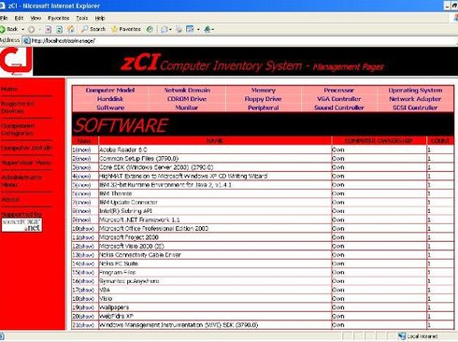Expand the Back button history dropdown arrow

tap(22, 29)
